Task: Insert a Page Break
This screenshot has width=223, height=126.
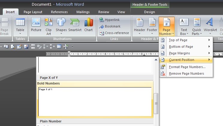Action: [x=4, y=26]
